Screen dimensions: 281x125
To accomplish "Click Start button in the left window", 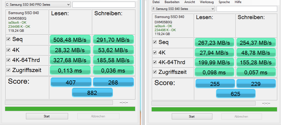I will 47,116.
